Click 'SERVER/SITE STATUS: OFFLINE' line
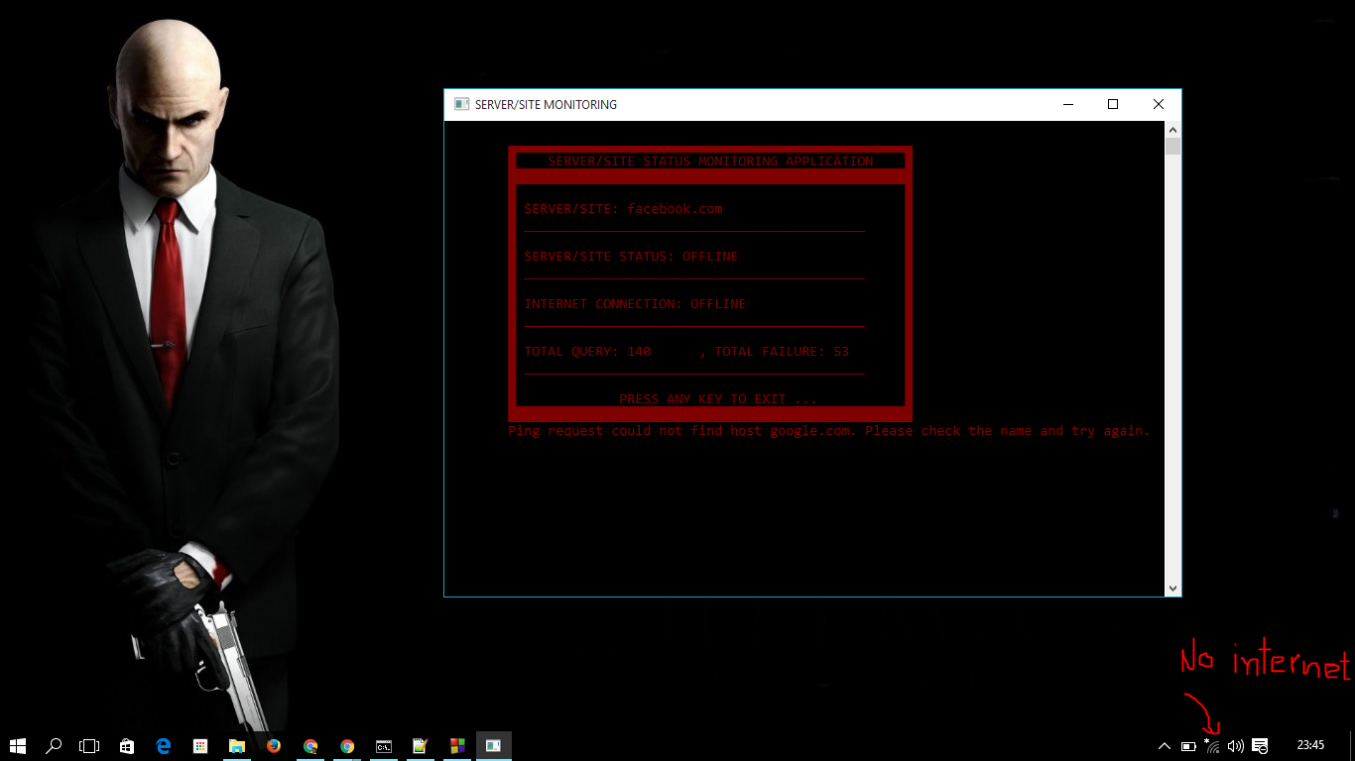 tap(631, 257)
